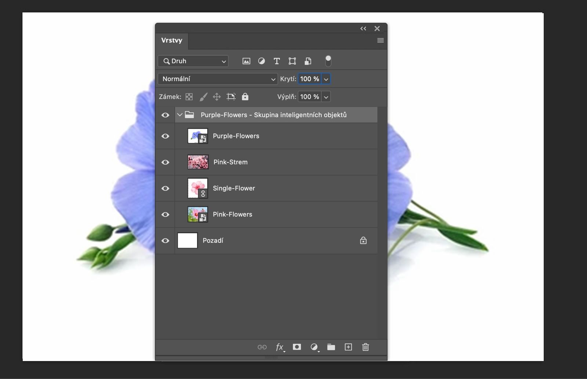Hide the Pink-Strem layer
Viewport: 587px width, 379px height.
pyautogui.click(x=165, y=162)
